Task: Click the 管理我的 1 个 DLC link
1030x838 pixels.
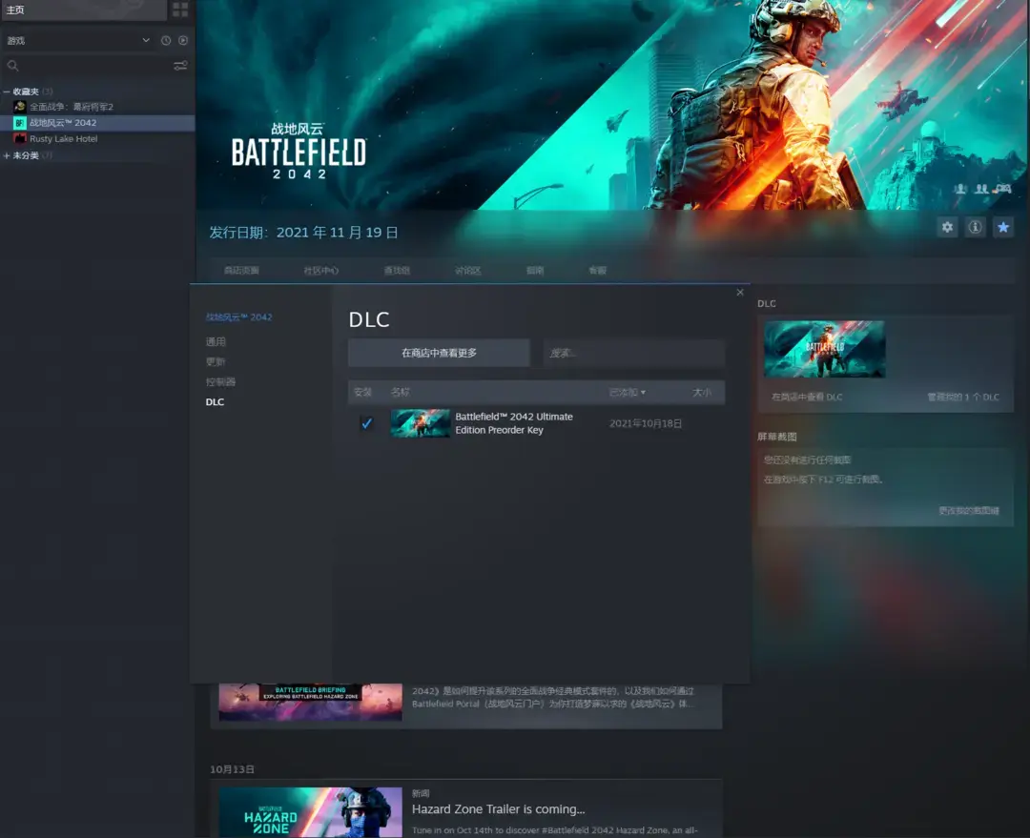Action: point(963,397)
